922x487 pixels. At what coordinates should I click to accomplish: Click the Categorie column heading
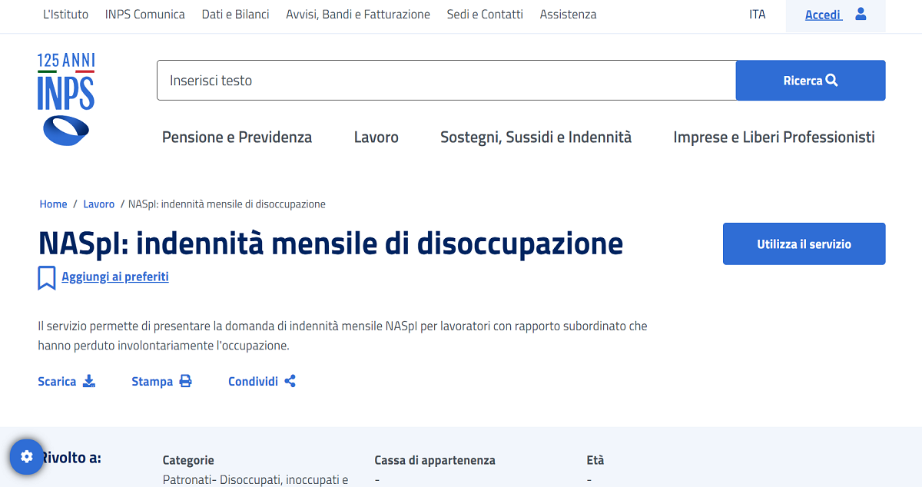tap(188, 461)
